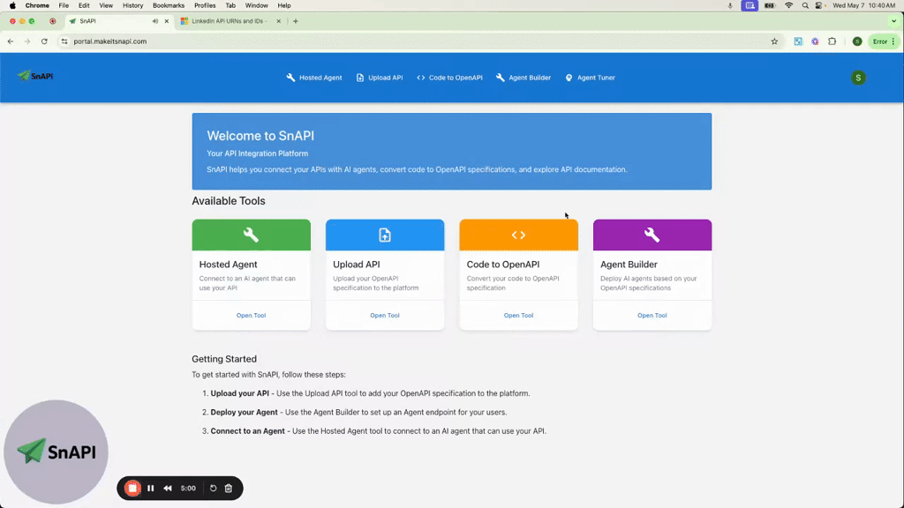The image size is (904, 508).
Task: Click the address bar URL
Action: pos(110,41)
